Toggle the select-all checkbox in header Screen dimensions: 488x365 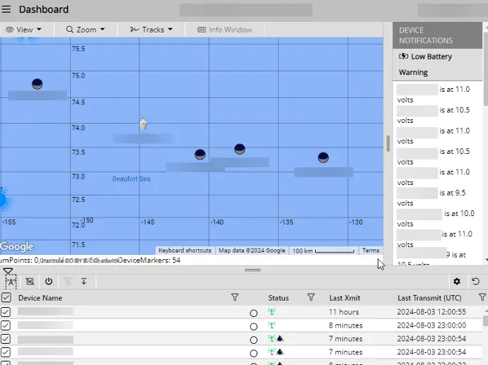[x=6, y=298]
